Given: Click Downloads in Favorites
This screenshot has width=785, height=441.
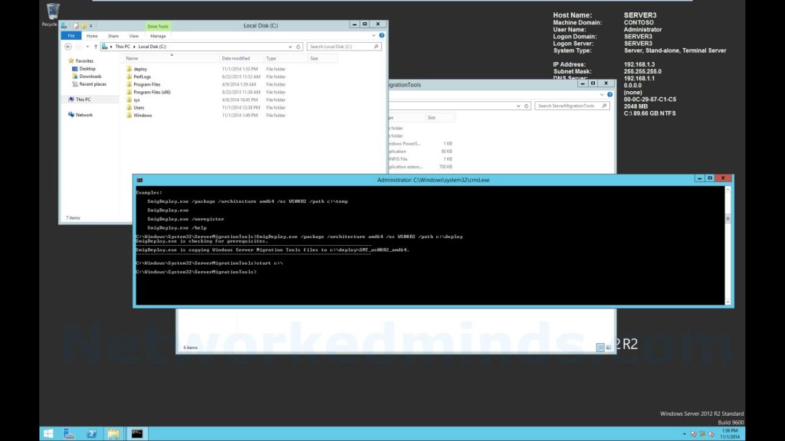Looking at the screenshot, I should click(x=90, y=77).
